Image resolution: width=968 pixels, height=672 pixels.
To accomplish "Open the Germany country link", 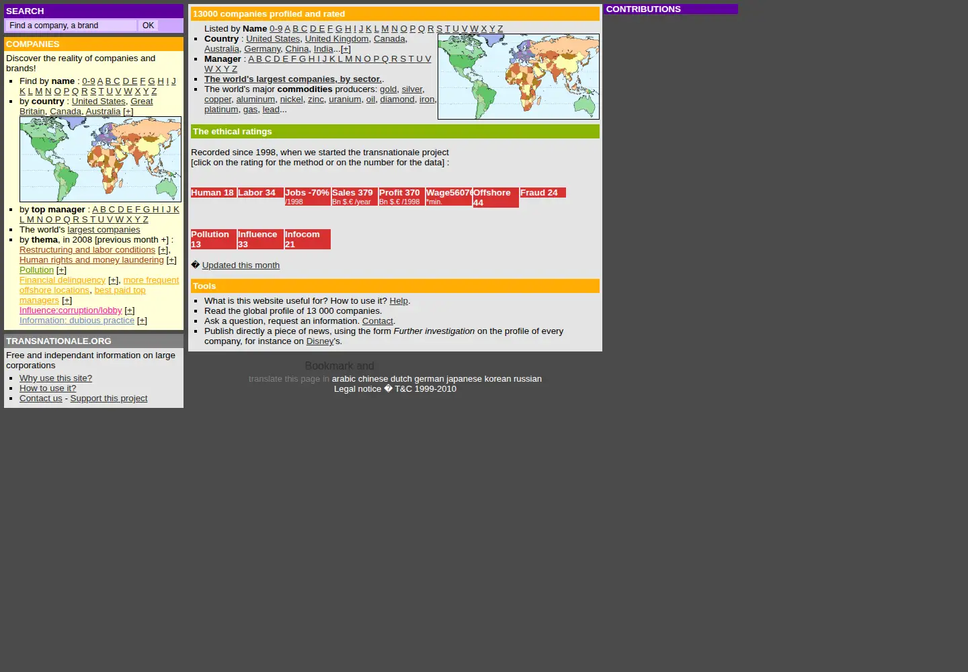I will tap(262, 49).
